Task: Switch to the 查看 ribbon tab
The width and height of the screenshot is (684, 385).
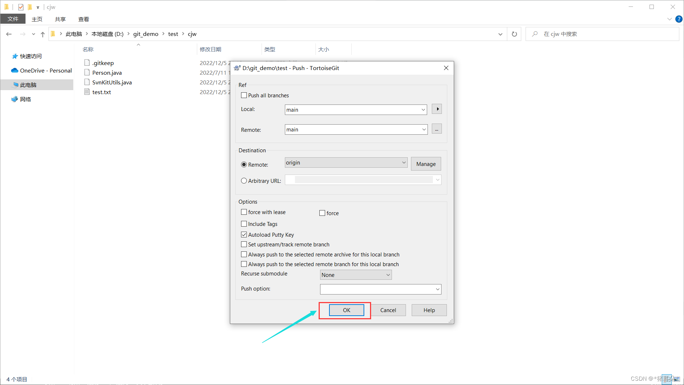Action: (83, 19)
